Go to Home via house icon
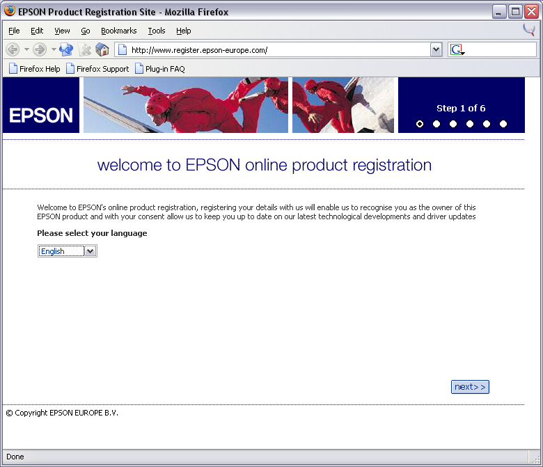 click(x=102, y=49)
